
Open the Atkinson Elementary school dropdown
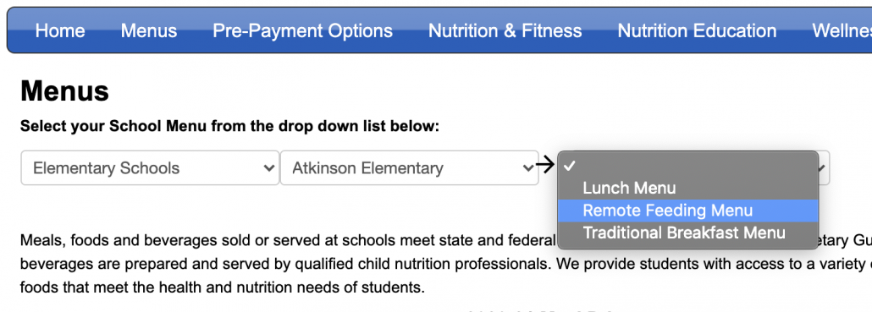pos(409,167)
